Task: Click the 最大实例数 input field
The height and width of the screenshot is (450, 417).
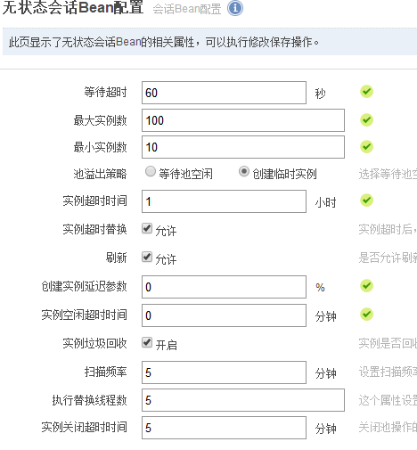Action: 243,120
